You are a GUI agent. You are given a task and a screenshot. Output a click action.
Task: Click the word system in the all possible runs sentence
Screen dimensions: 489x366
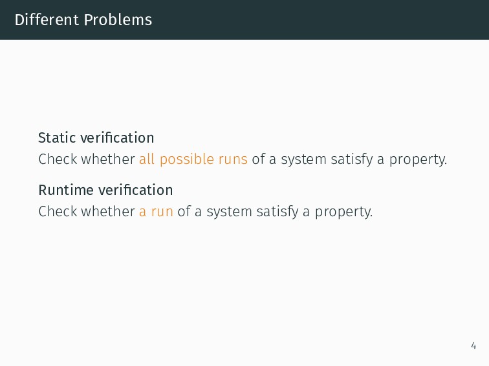(x=303, y=159)
